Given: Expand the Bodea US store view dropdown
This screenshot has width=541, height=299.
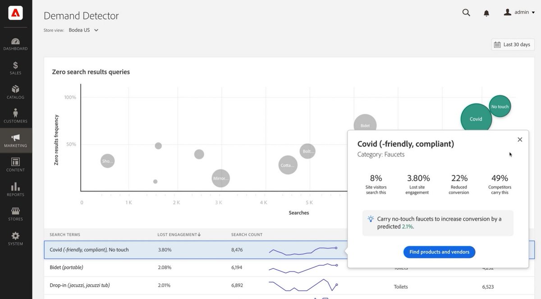Looking at the screenshot, I should click(83, 30).
